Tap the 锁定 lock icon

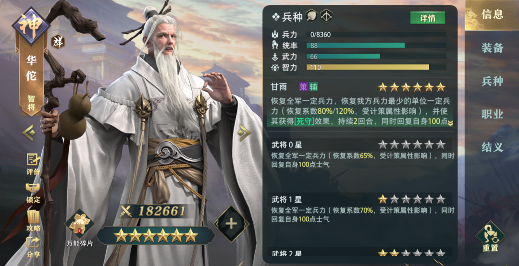[x=33, y=193]
